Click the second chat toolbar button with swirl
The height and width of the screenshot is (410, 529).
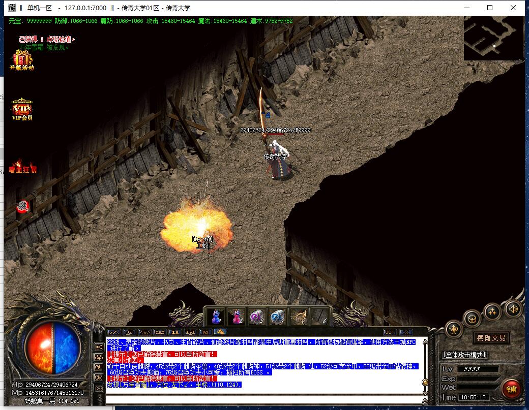click(x=129, y=332)
